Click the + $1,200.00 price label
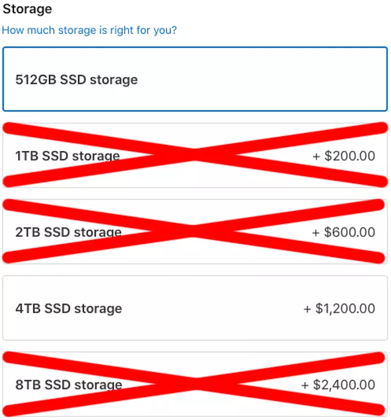 pos(339,309)
